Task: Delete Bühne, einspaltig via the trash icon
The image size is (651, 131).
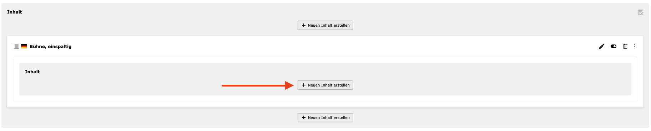Action: 625,46
